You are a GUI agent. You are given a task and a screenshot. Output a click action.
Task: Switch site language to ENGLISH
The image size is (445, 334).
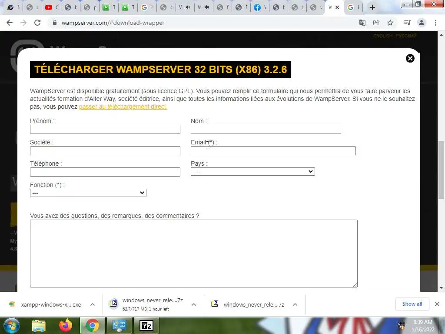point(383,36)
